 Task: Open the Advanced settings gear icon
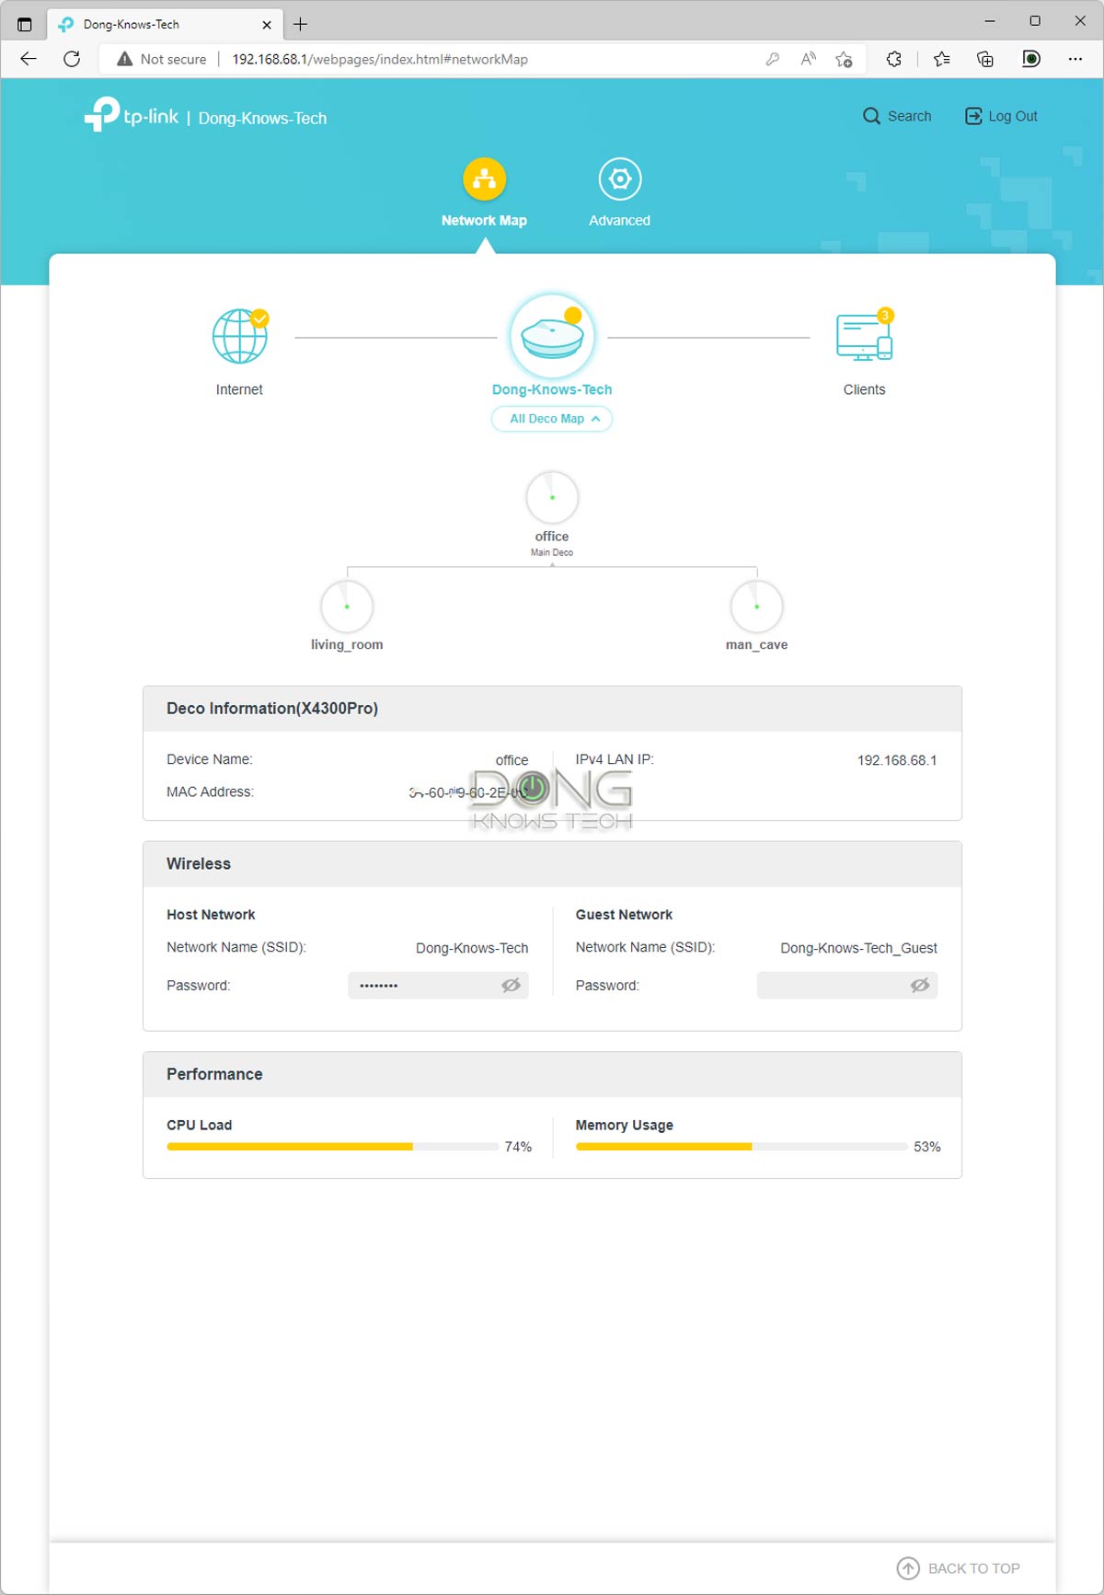point(620,179)
